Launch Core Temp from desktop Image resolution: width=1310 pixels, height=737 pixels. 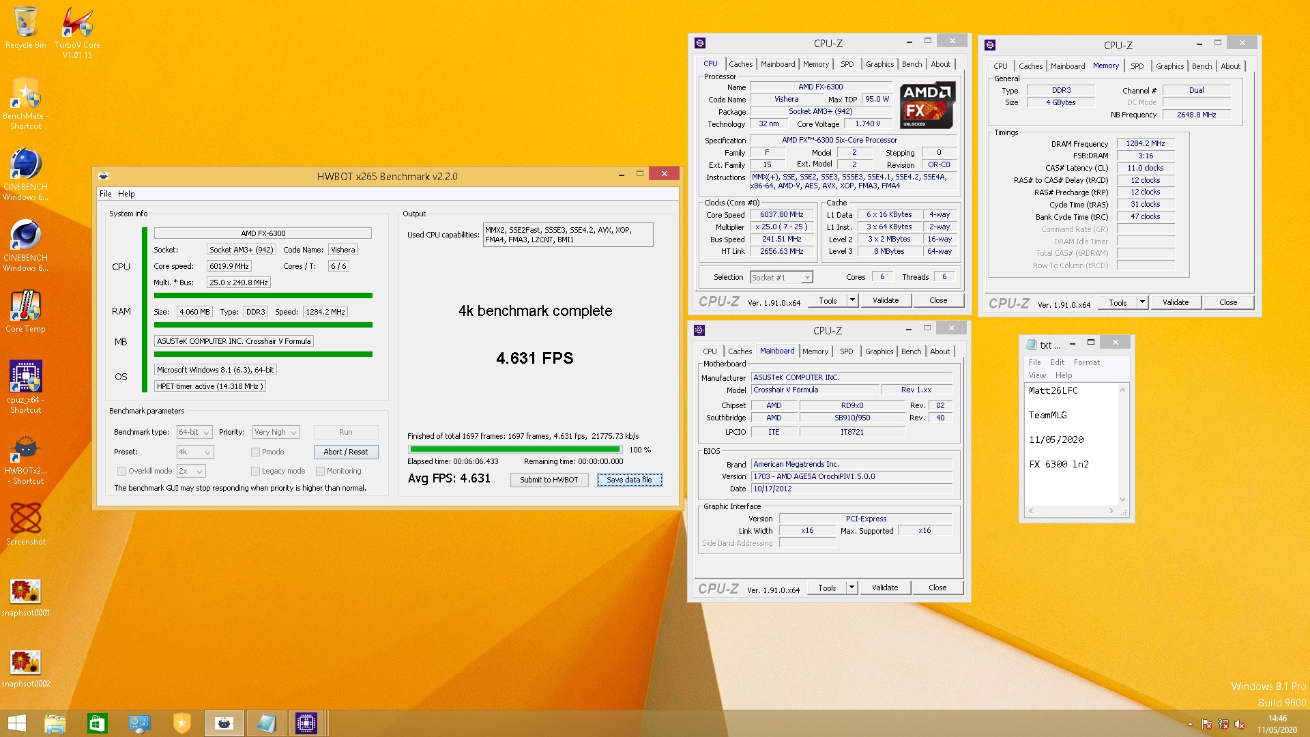coord(26,311)
